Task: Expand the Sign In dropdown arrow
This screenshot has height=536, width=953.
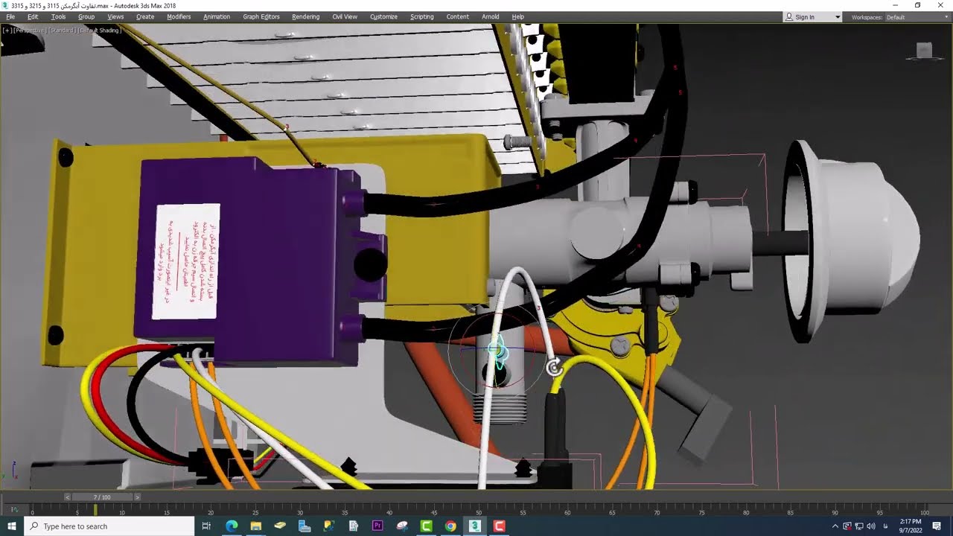Action: pyautogui.click(x=837, y=16)
